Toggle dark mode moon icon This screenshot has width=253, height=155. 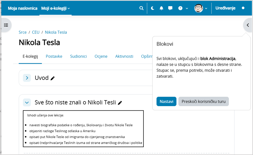[152, 8]
